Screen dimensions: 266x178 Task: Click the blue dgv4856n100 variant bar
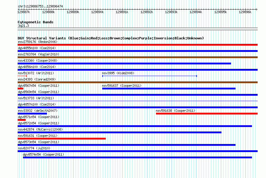point(137,70)
